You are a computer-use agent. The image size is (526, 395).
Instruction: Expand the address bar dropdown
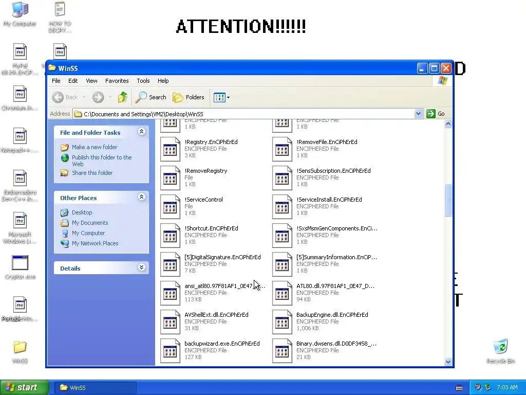[418, 114]
